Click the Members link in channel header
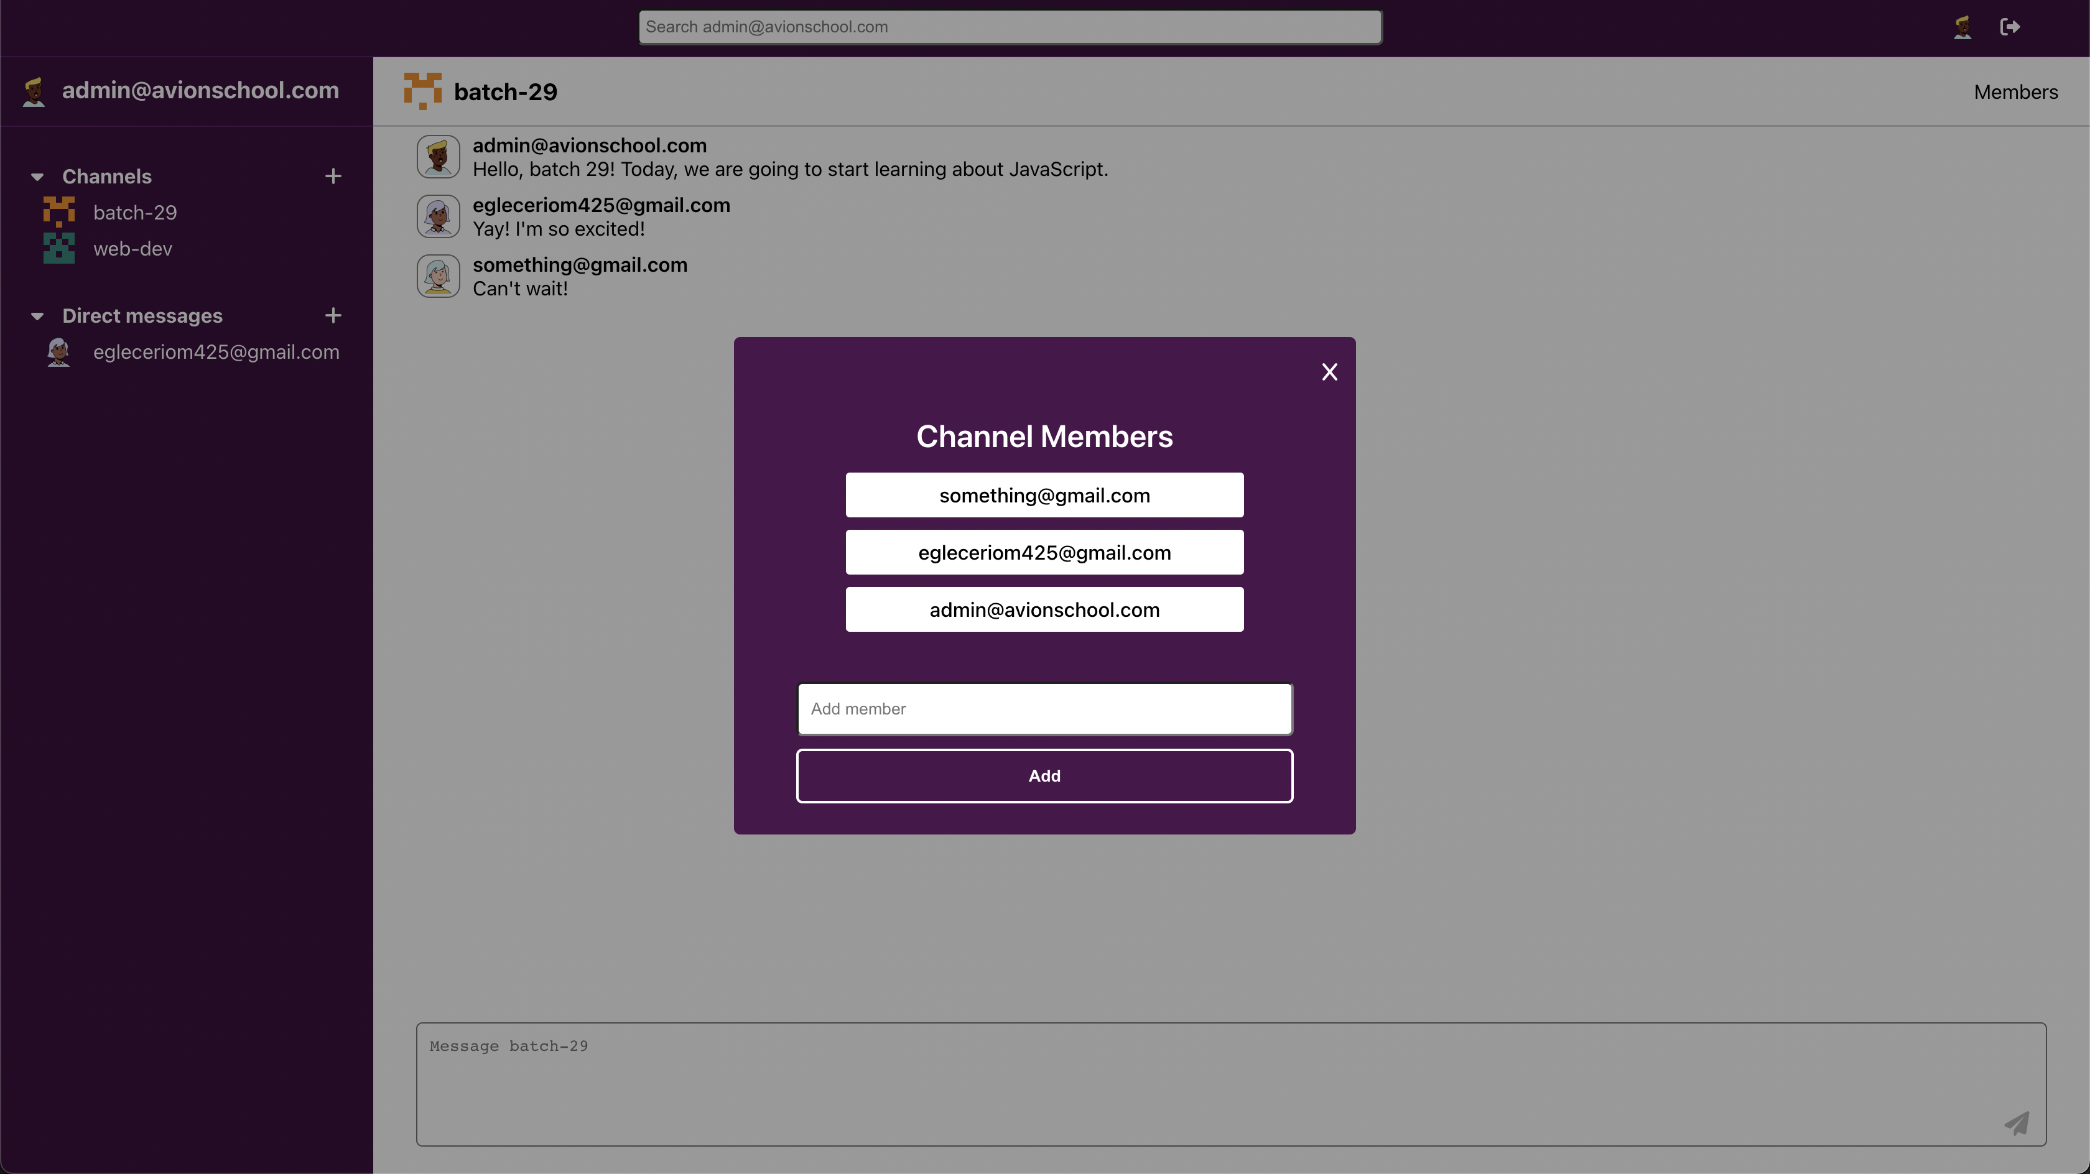2090x1174 pixels. click(x=2015, y=91)
